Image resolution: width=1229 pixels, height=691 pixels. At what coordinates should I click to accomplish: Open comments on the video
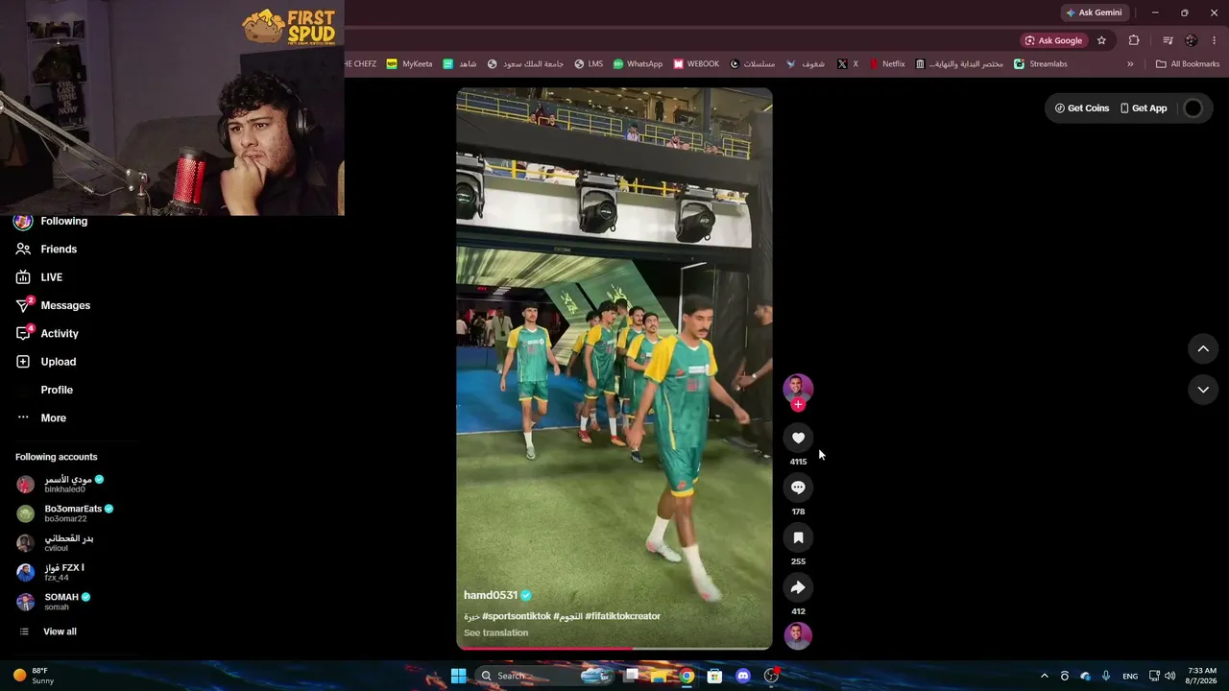pyautogui.click(x=798, y=488)
